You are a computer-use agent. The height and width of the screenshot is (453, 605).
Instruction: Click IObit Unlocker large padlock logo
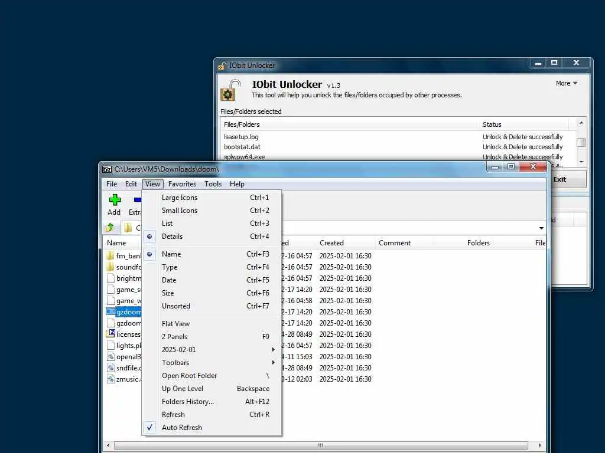tap(230, 90)
